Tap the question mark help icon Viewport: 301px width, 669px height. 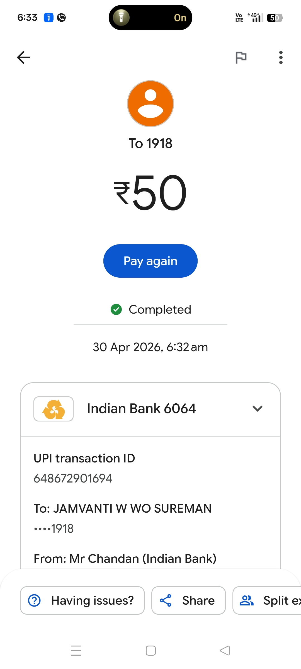(35, 600)
